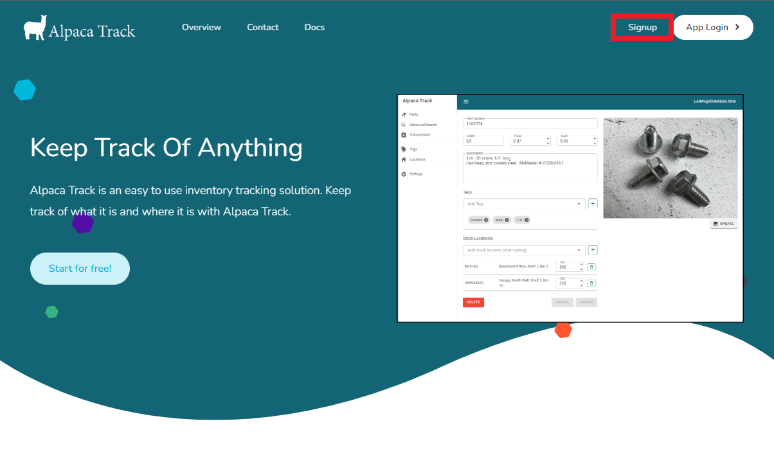Click the screws product photo
Screen dimensions: 774x473
670,167
